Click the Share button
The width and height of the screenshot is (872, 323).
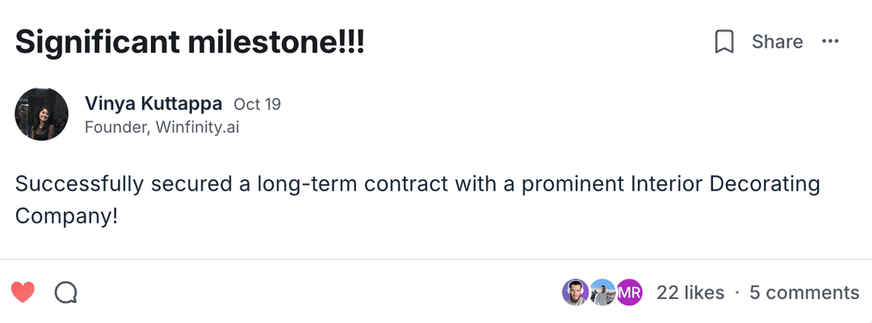777,42
